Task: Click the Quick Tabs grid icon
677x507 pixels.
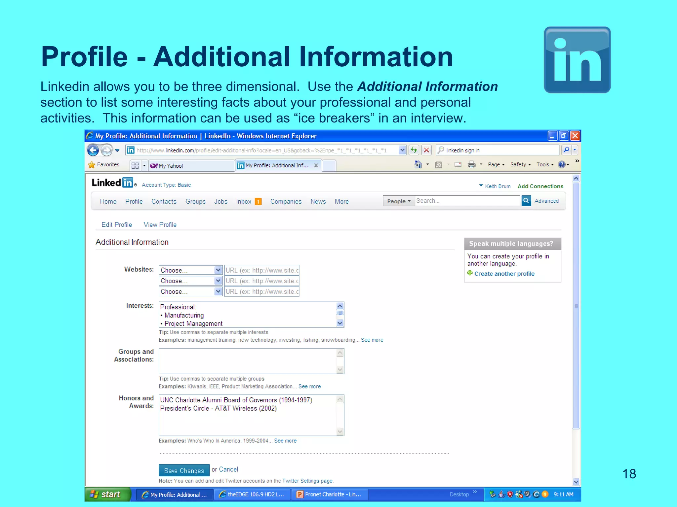Action: pos(135,165)
